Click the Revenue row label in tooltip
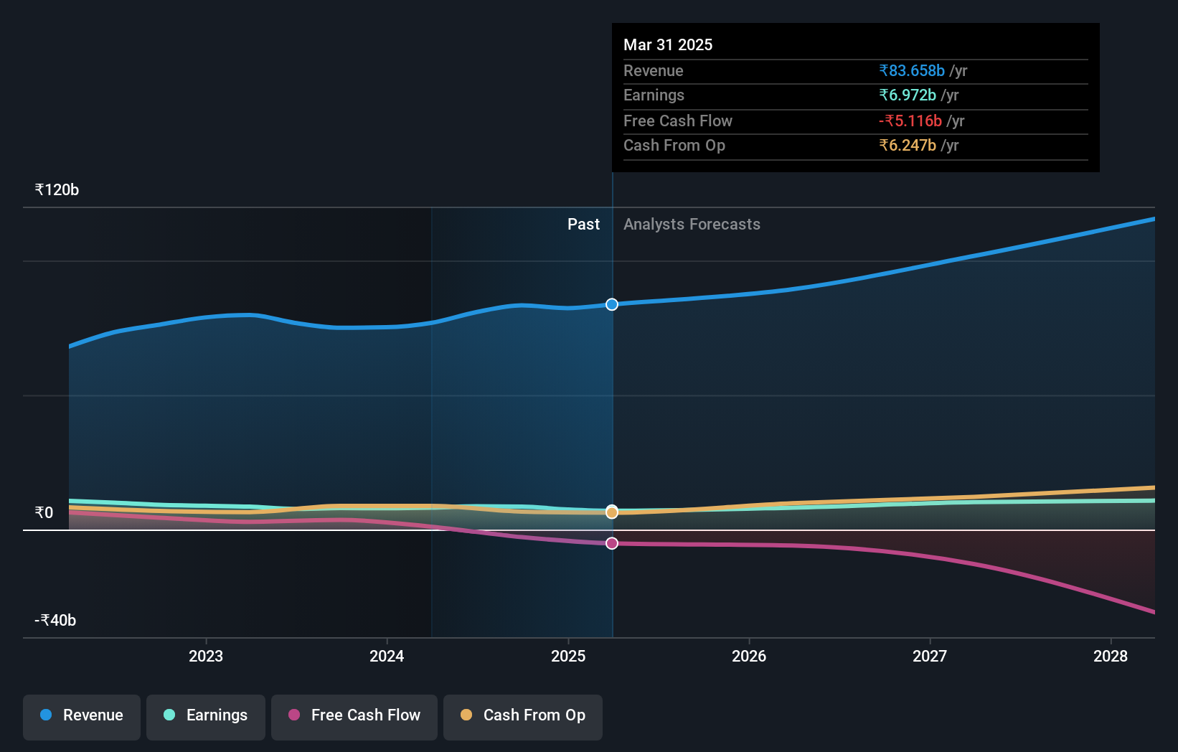Viewport: 1178px width, 752px height. [x=654, y=70]
